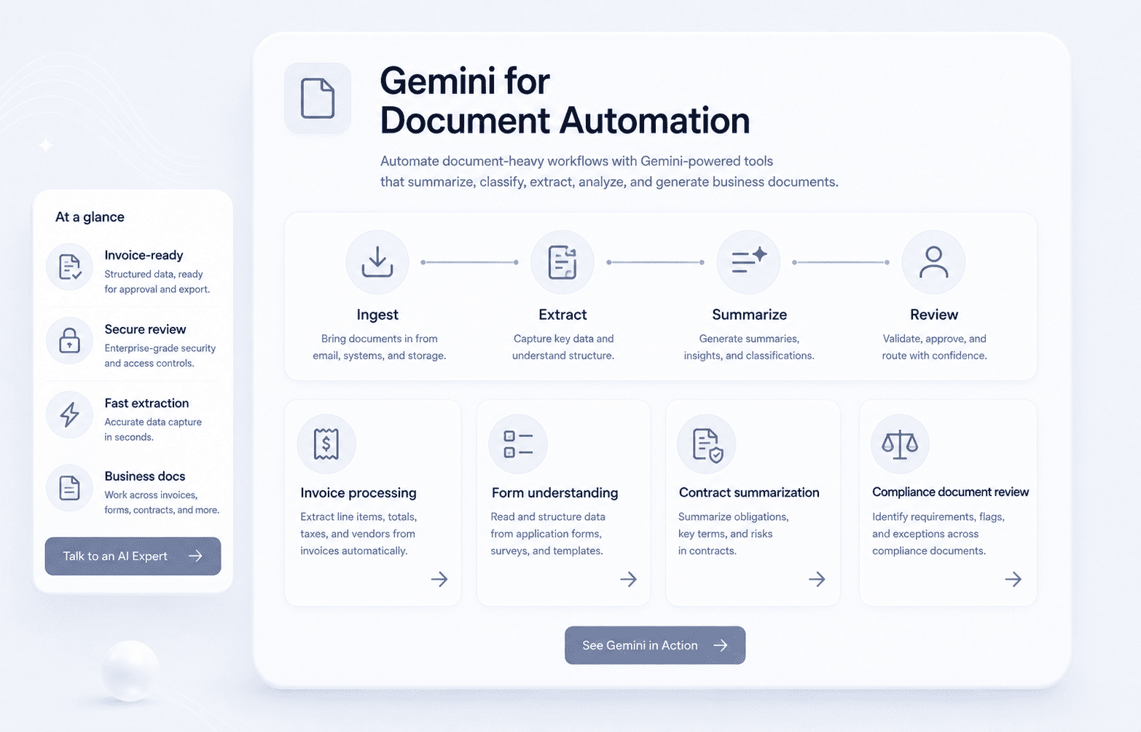Click 'Capture key data and understand structure' text

(563, 347)
